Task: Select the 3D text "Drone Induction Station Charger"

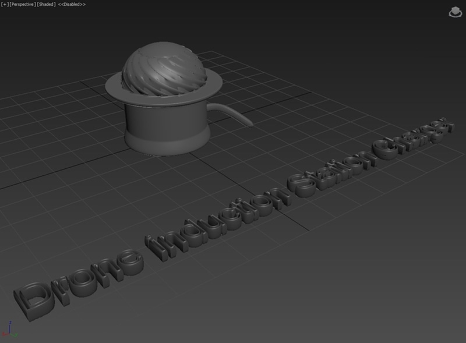Action: click(235, 220)
